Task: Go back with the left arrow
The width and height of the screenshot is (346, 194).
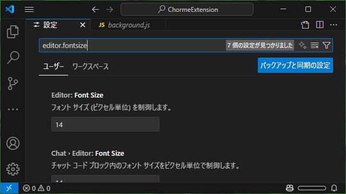Action: (x=95, y=10)
